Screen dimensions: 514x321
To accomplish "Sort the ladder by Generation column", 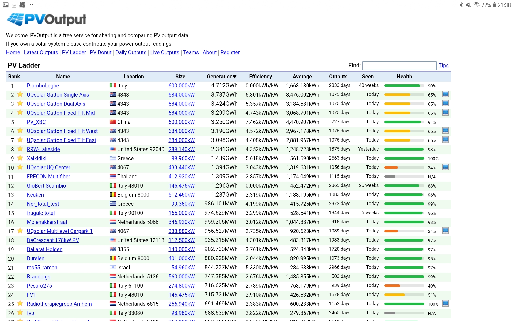I will (x=222, y=77).
